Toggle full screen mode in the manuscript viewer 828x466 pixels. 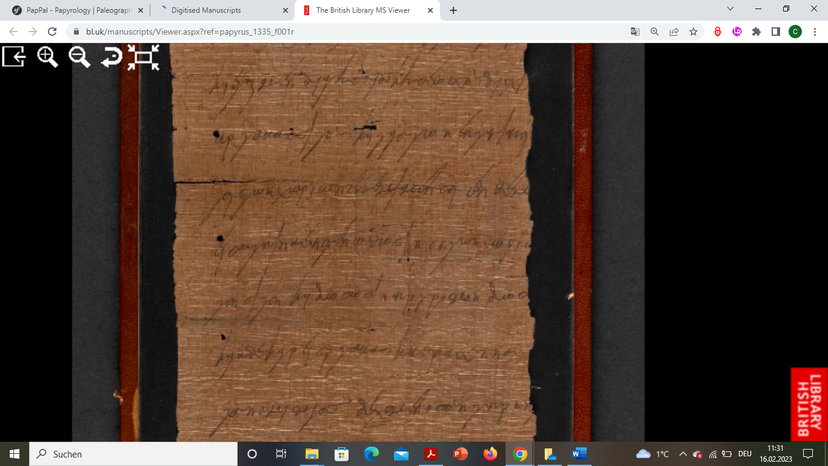[x=143, y=57]
